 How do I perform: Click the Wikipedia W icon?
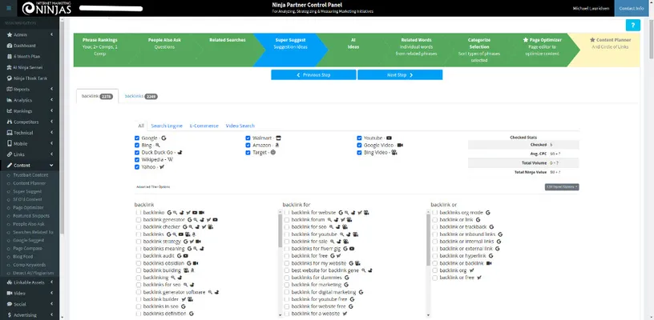pyautogui.click(x=172, y=158)
